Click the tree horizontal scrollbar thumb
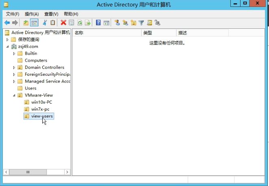269x186 pixels. pyautogui.click(x=28, y=172)
